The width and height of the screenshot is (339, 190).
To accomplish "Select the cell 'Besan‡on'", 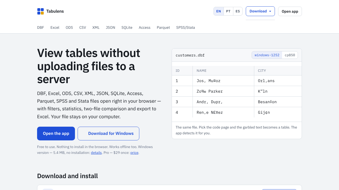I will 278,102.
